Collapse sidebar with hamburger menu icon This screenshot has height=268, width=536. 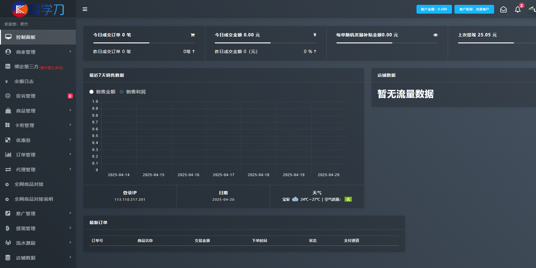click(x=85, y=9)
